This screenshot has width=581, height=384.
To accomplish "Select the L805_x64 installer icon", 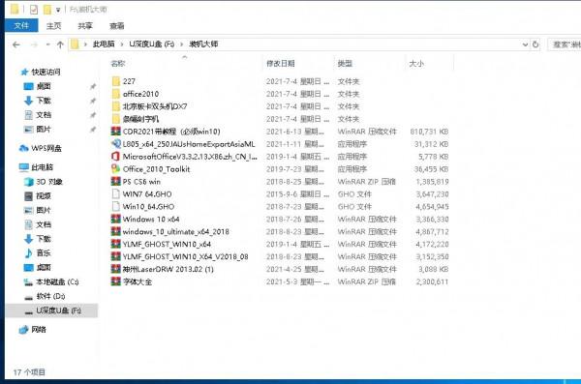I will point(116,144).
